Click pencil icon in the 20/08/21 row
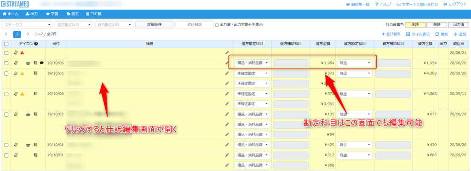Screen dimensions: 471x171 click(227, 53)
